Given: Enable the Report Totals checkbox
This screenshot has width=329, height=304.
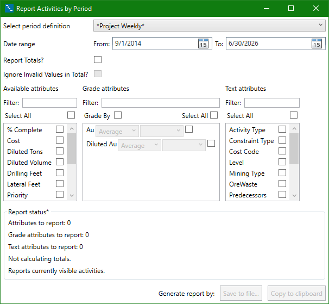Looking at the screenshot, I should click(98, 60).
